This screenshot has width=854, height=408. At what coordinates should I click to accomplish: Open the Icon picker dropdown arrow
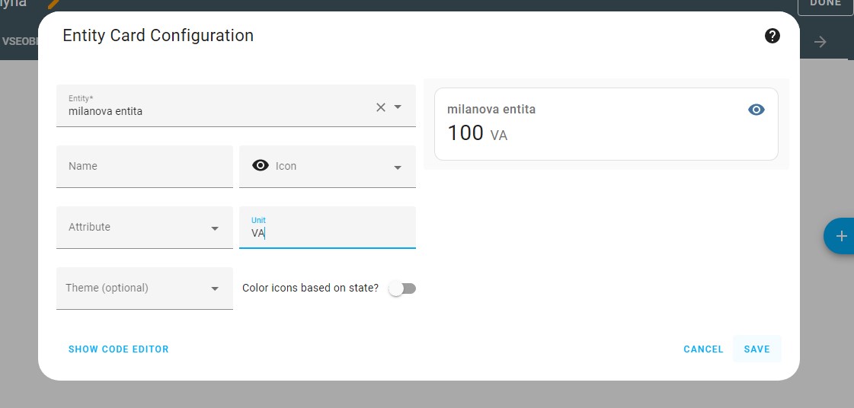point(398,167)
